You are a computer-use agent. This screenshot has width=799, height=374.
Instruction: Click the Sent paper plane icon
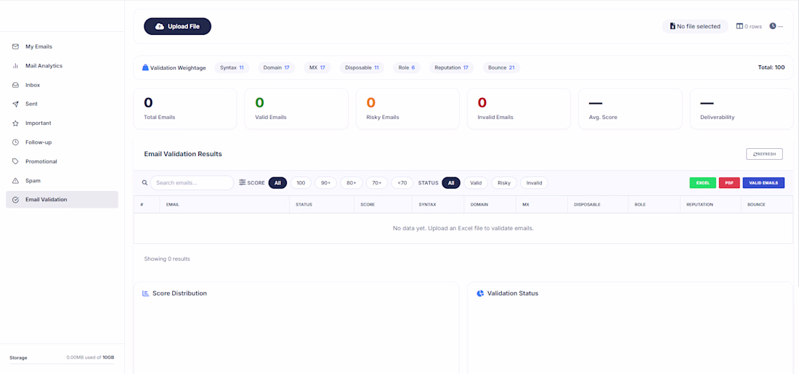(x=15, y=104)
